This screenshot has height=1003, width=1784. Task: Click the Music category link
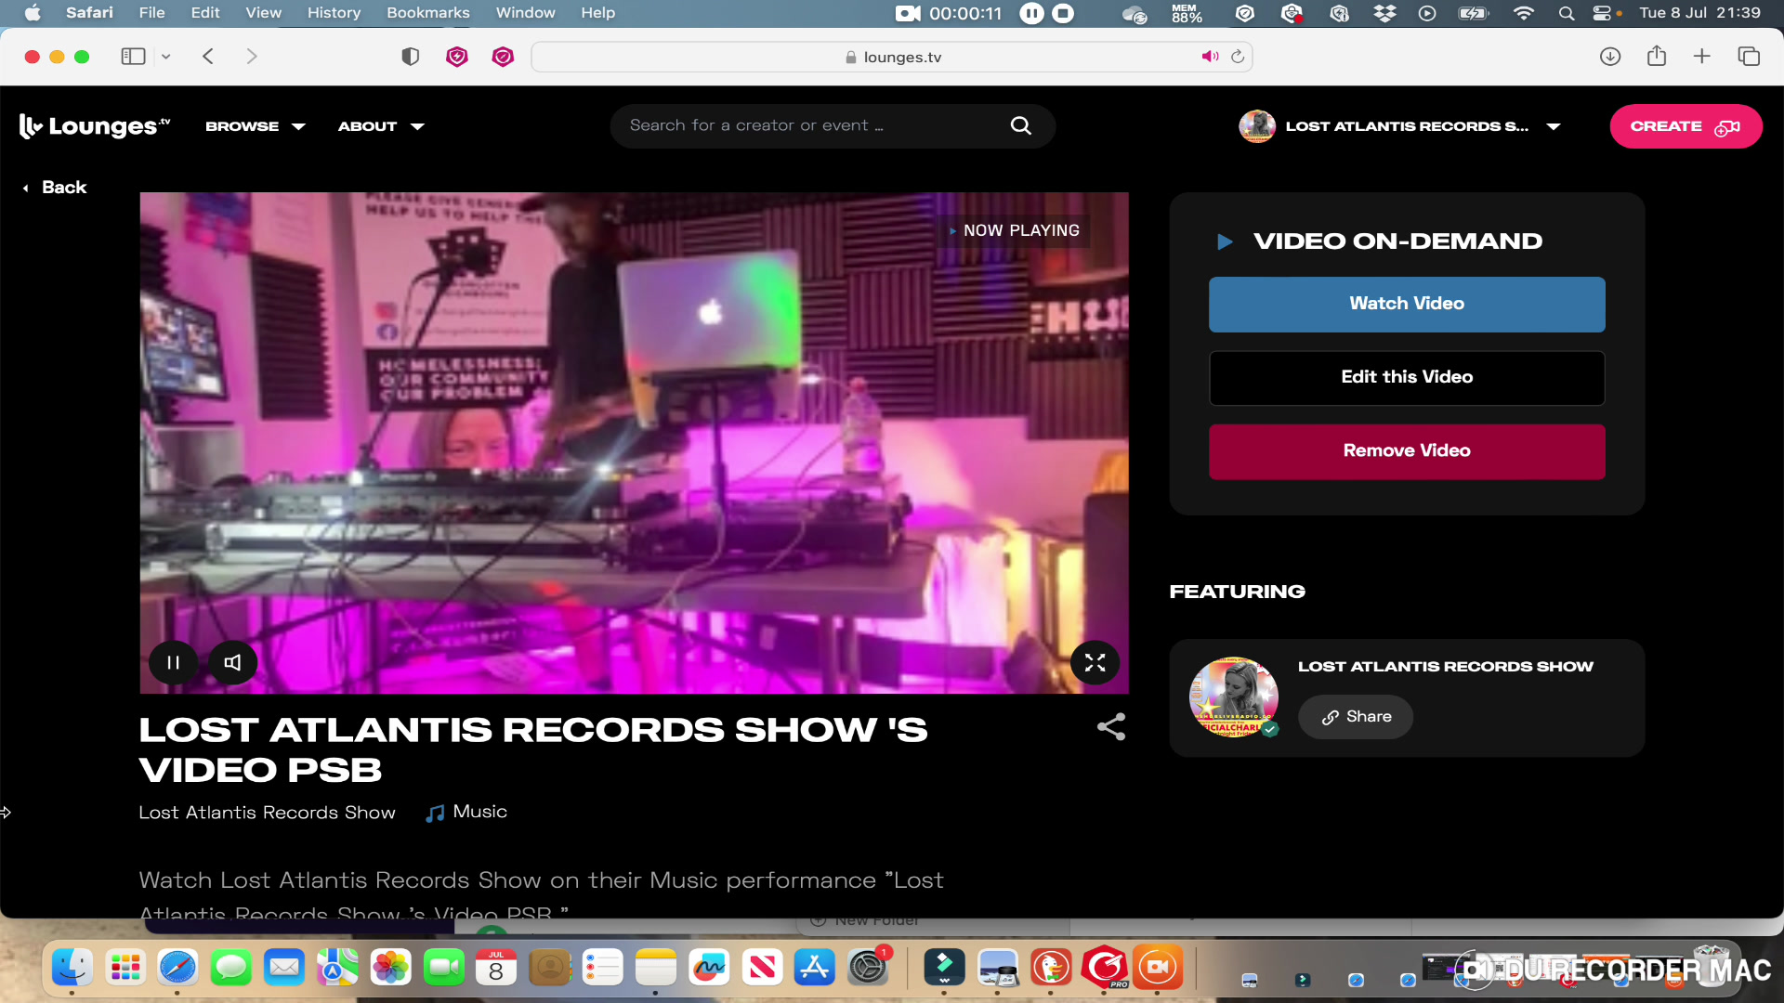point(466,813)
